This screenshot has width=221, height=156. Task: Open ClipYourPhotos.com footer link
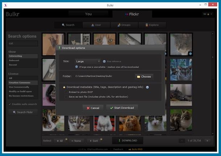coord(97,149)
